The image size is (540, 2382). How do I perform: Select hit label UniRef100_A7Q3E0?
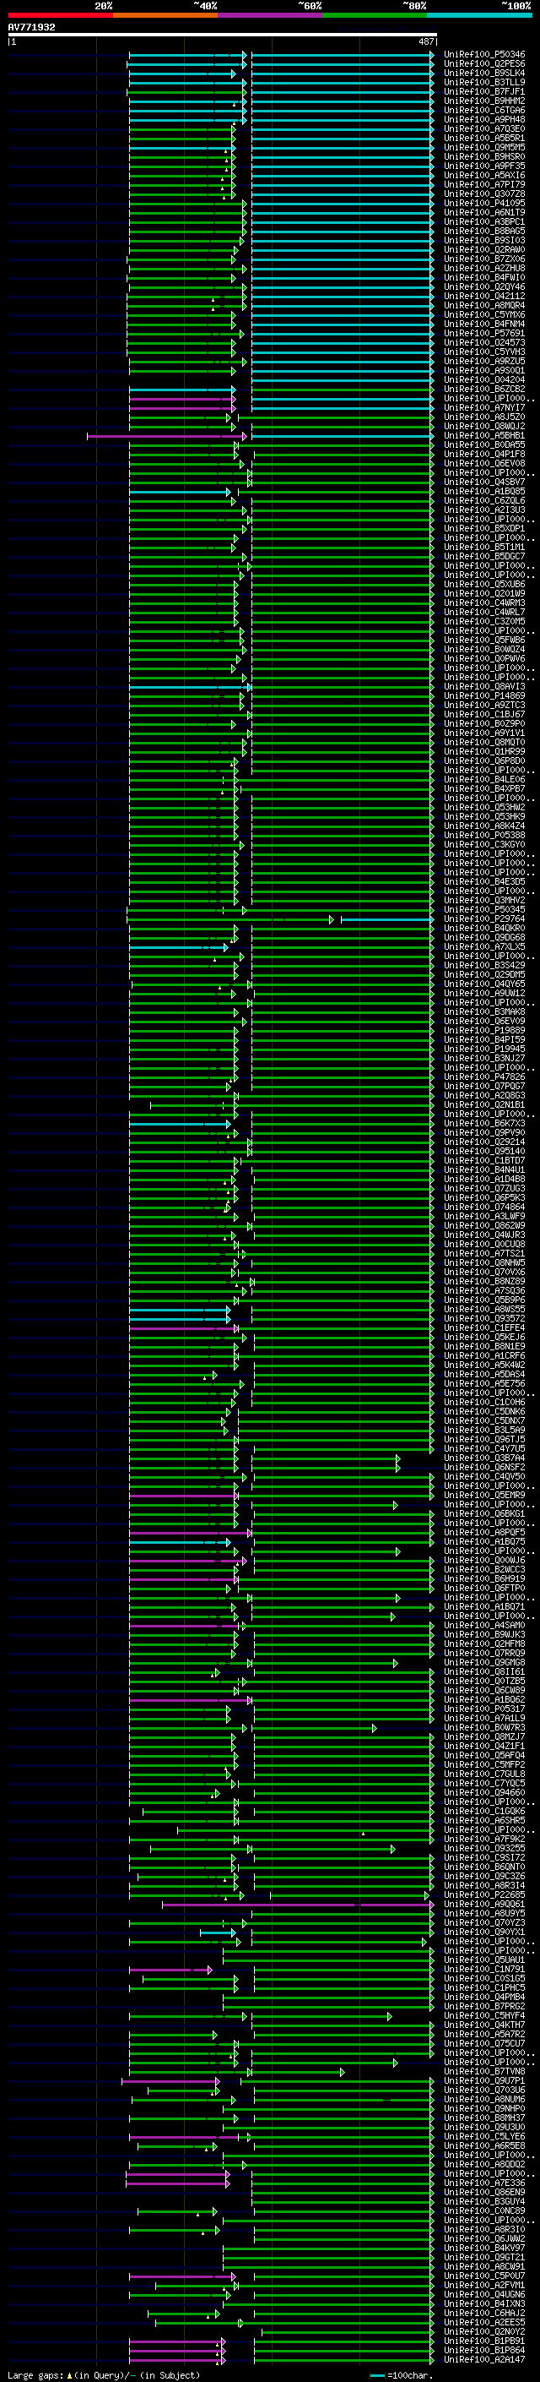[x=484, y=128]
